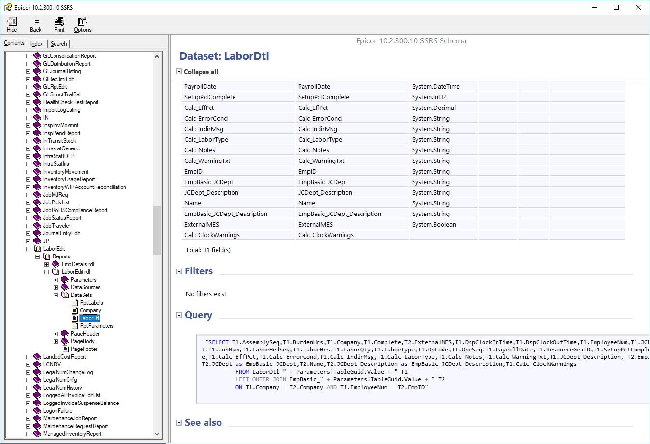Click the Company page icon

click(x=75, y=310)
